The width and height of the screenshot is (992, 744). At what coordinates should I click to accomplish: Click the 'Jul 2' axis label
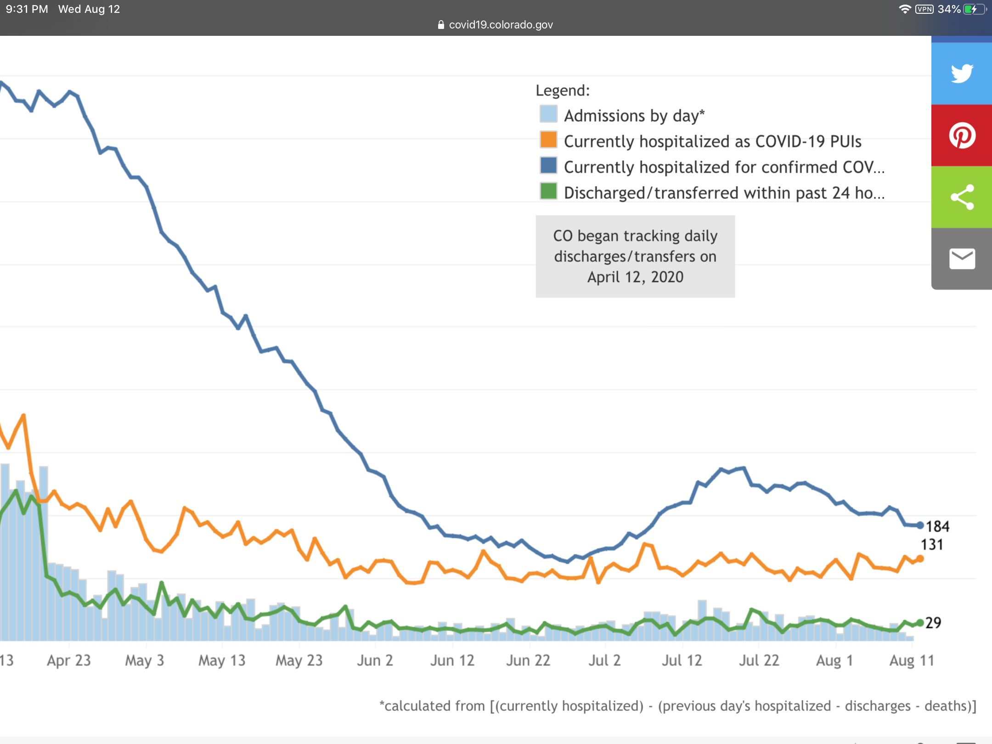click(x=605, y=660)
